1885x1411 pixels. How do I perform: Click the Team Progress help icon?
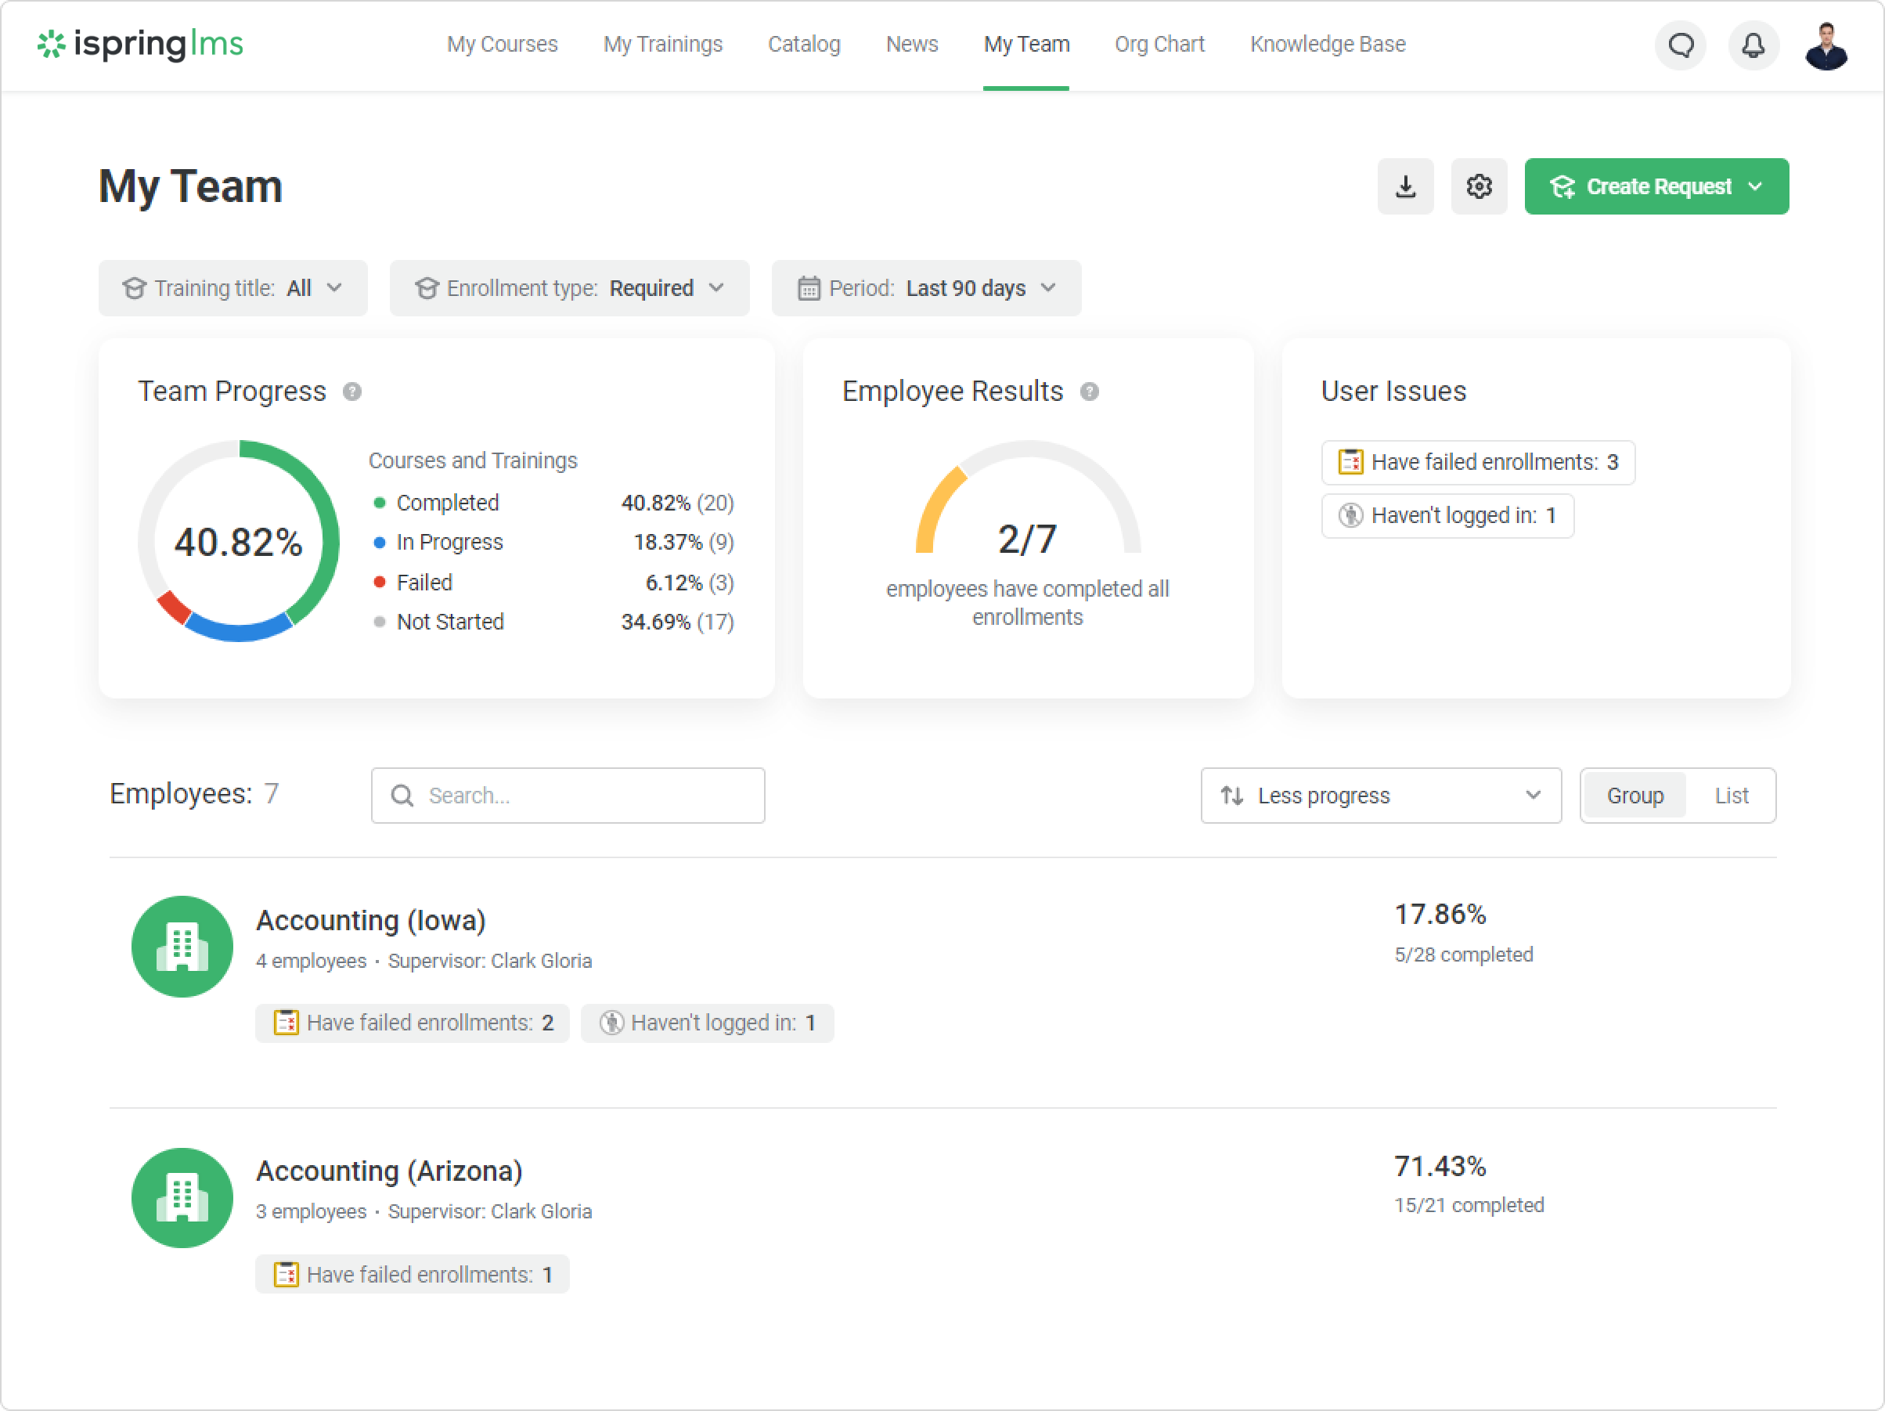pyautogui.click(x=352, y=392)
